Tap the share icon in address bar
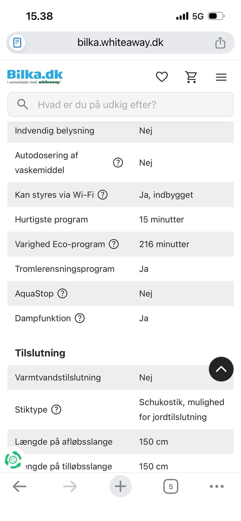Viewport: 241px width, 521px height. (x=220, y=43)
